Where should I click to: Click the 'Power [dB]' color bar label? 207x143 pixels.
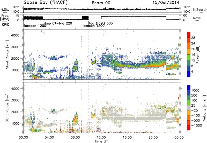click(198, 54)
